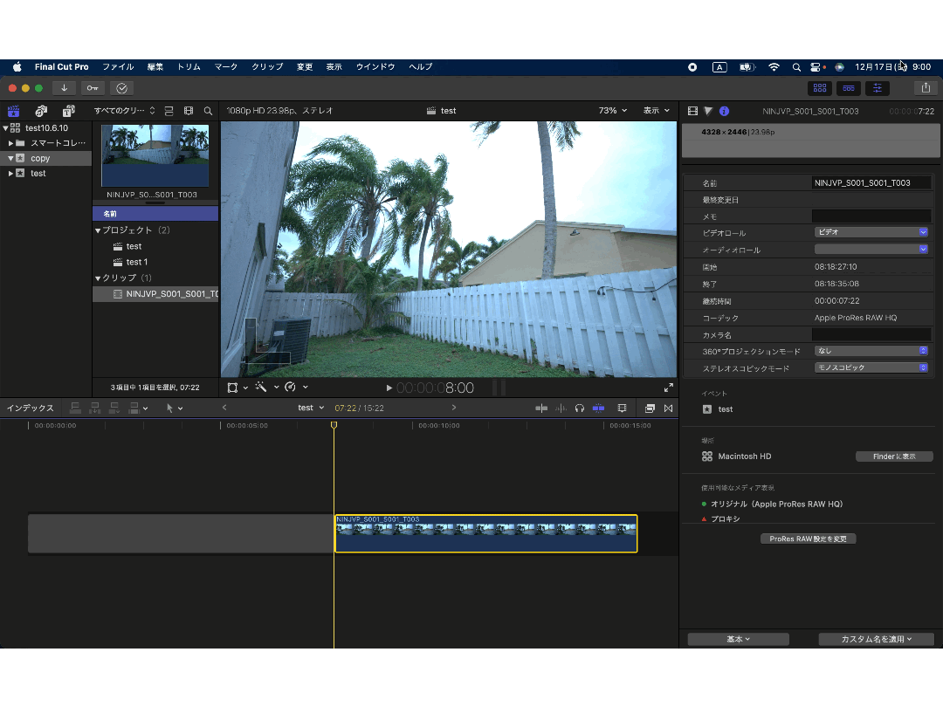Open the keyword editor key icon
The image size is (943, 707).
pos(93,88)
